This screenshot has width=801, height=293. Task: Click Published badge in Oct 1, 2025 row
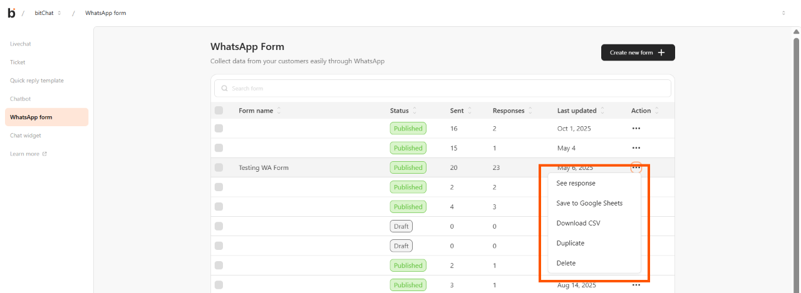coord(408,128)
